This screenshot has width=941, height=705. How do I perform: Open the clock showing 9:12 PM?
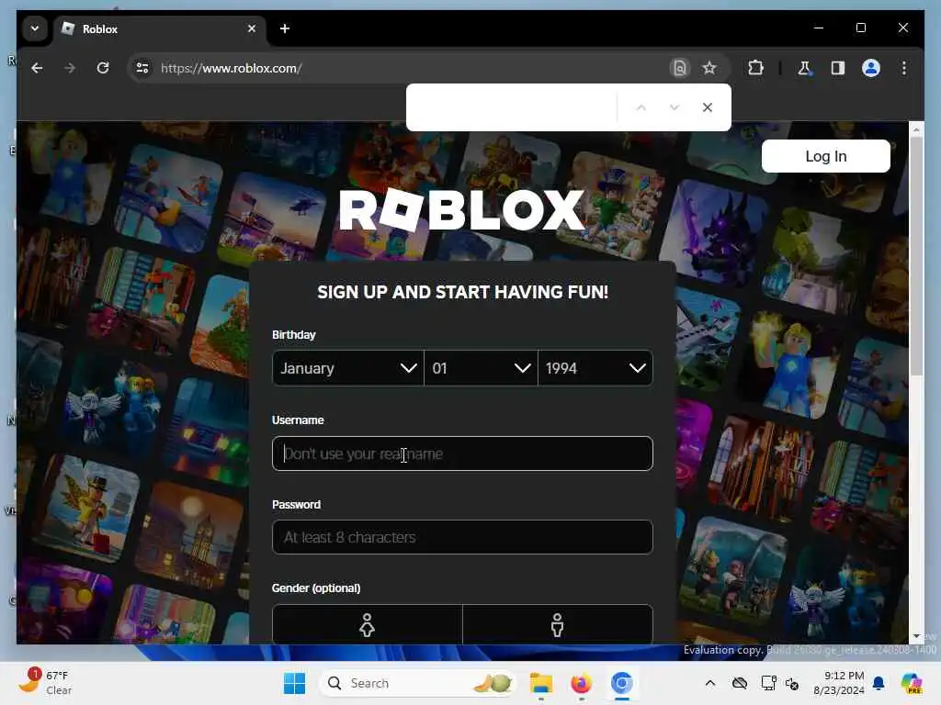point(838,683)
